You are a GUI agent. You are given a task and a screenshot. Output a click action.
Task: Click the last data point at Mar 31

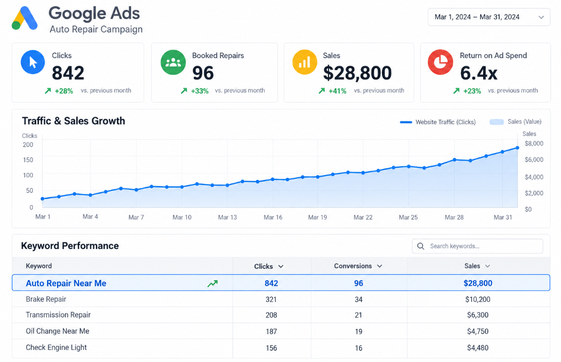pos(518,148)
